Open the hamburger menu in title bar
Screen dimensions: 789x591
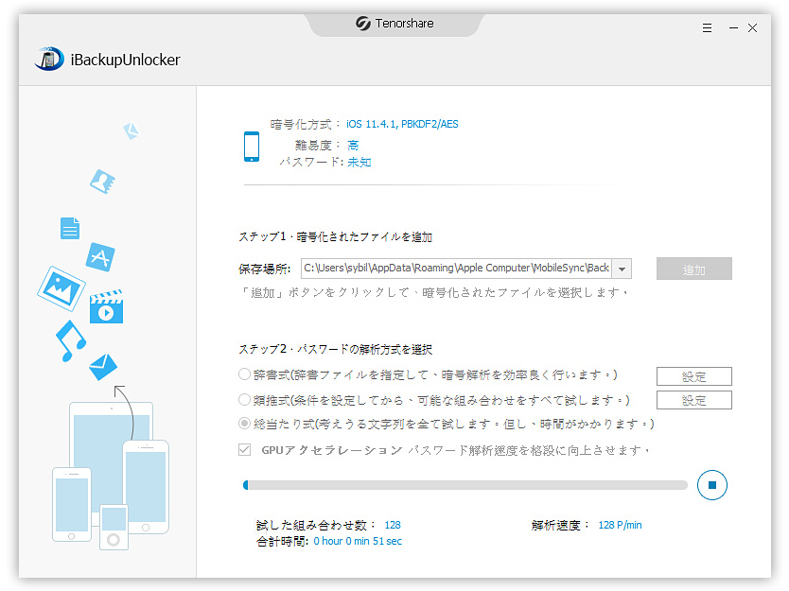point(707,28)
